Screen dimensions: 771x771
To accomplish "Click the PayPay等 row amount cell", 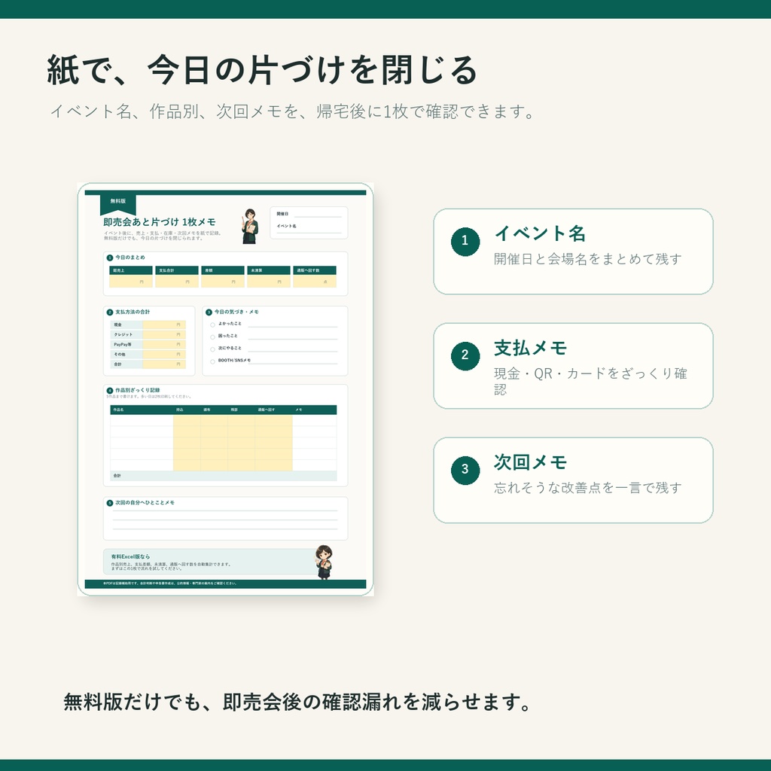I will (x=164, y=344).
